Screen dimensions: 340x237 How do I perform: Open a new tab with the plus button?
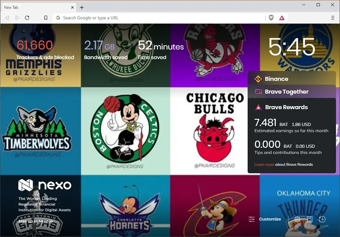coord(82,8)
